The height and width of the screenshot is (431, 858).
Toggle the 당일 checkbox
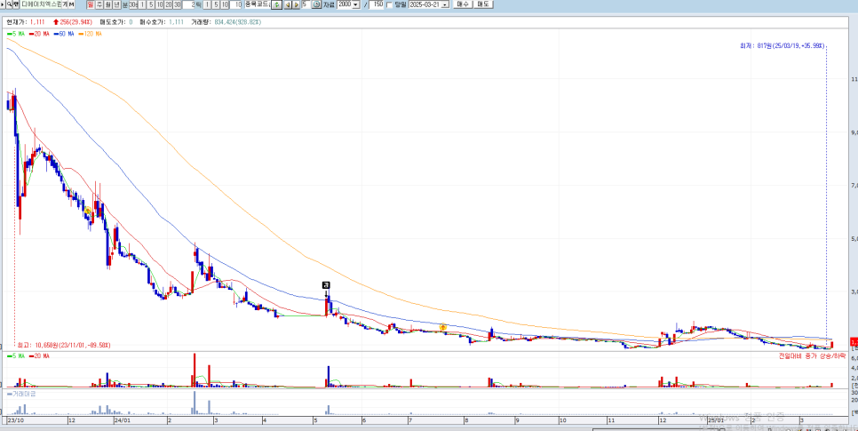(390, 5)
